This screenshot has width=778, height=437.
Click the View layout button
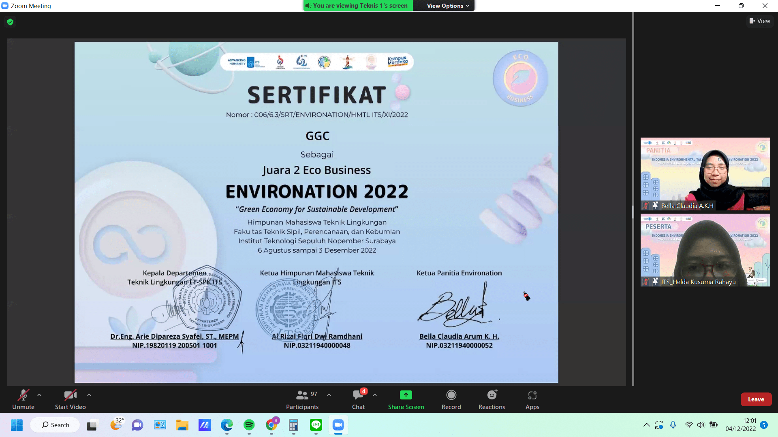[760, 21]
